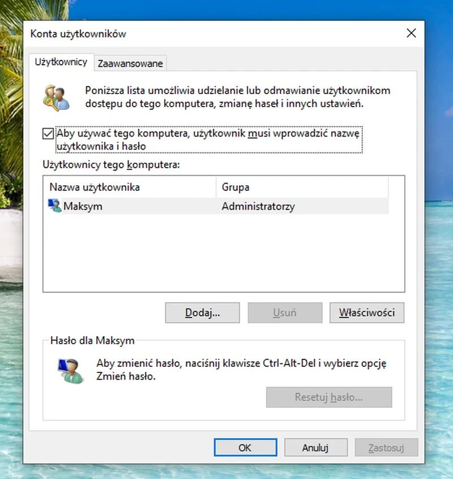Select the Użytkownicy tab
This screenshot has width=453, height=479.
coord(61,62)
